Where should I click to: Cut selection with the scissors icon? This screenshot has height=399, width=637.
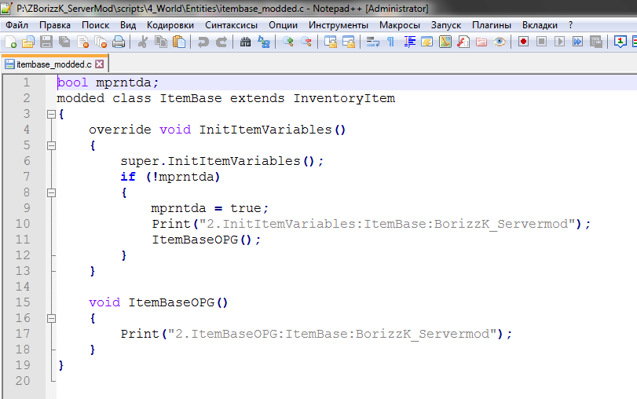tap(143, 42)
